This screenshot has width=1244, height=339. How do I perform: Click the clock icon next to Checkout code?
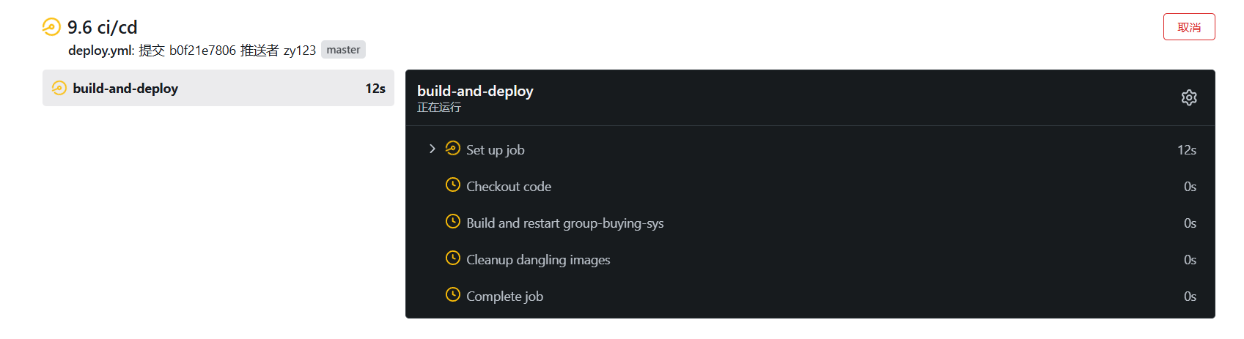453,185
